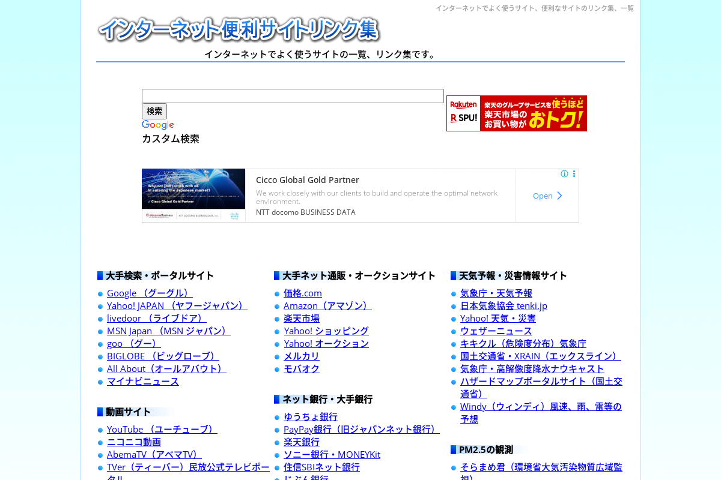Visit livedoor (ライブドア) link
Image resolution: width=721 pixels, height=480 pixels.
coord(157,319)
